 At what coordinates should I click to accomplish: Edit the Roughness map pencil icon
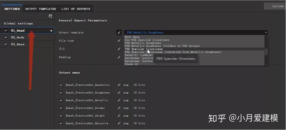click(119, 93)
